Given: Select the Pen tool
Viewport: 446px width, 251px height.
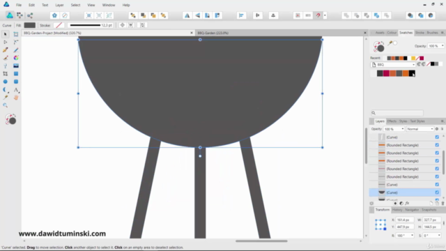Looking at the screenshot, I should coord(5,50).
